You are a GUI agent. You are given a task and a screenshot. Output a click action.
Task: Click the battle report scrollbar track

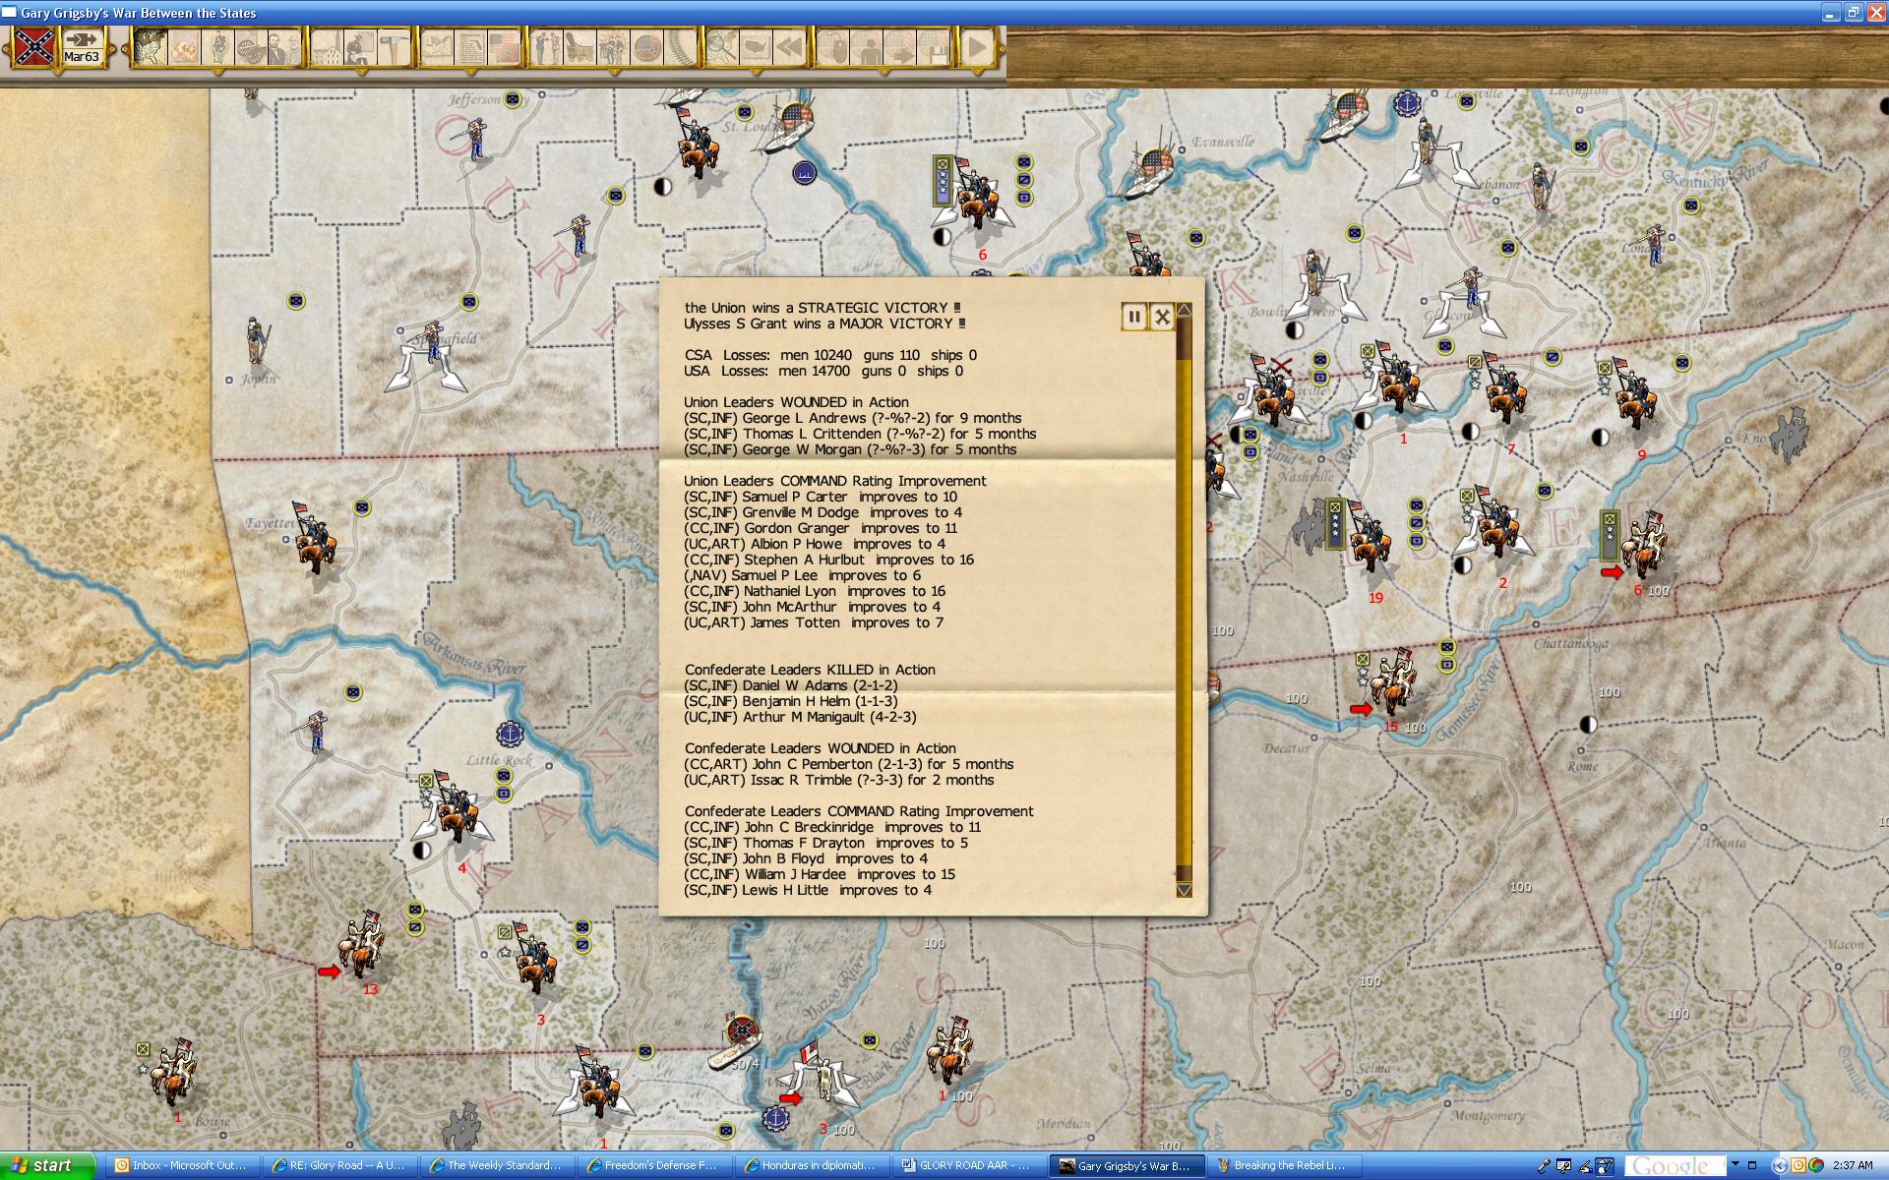(x=1185, y=600)
